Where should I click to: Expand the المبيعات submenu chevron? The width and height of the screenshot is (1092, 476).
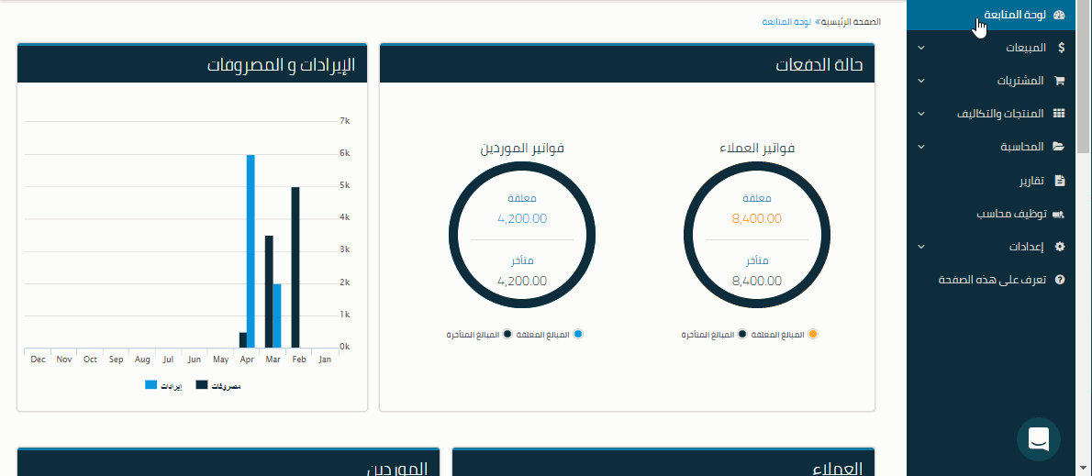pyautogui.click(x=921, y=48)
